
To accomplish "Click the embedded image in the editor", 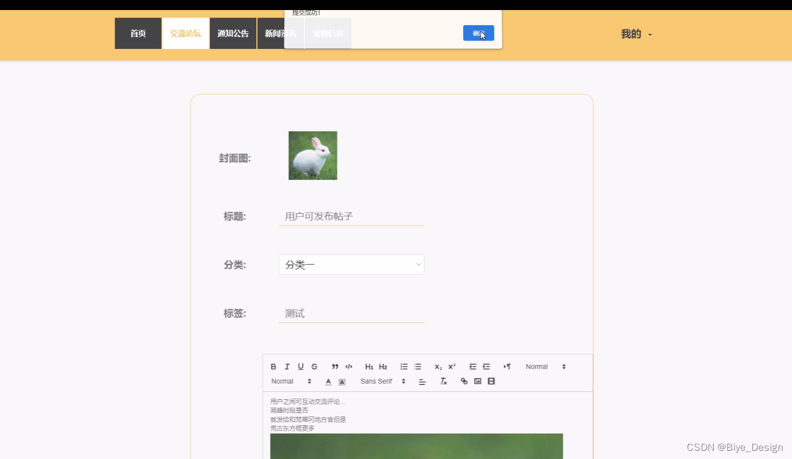I will click(417, 446).
